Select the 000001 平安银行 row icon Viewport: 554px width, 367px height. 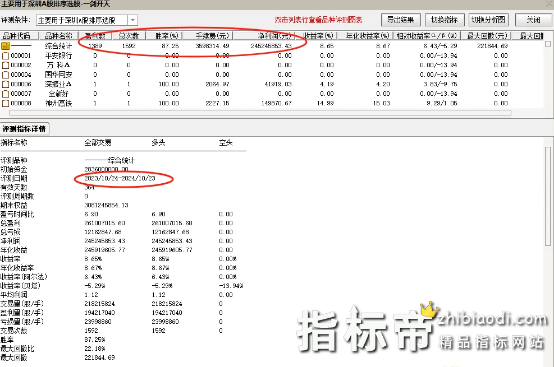5,55
